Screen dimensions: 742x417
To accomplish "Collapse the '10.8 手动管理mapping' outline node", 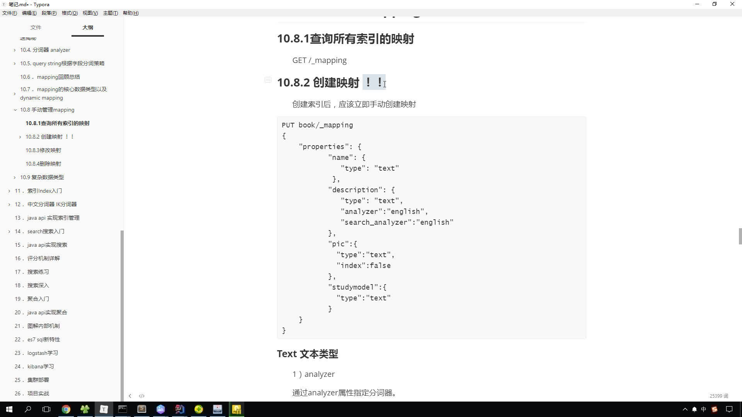I will click(15, 110).
